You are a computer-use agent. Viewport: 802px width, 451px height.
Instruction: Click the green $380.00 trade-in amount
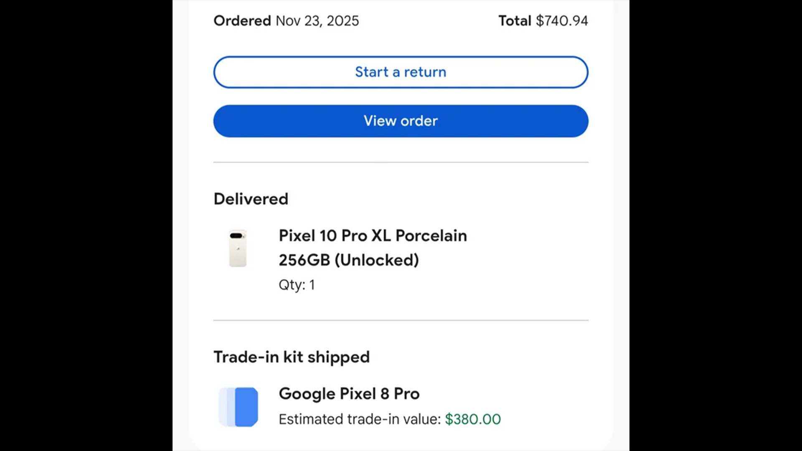click(472, 419)
